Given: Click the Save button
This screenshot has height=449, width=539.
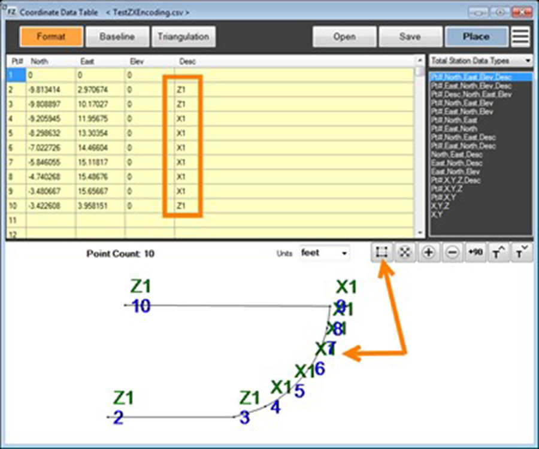Looking at the screenshot, I should coord(410,37).
